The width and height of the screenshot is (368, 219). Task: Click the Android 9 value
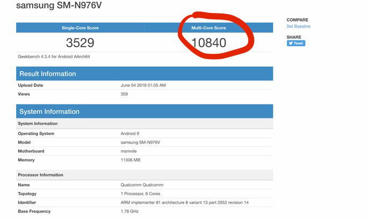[x=130, y=133]
